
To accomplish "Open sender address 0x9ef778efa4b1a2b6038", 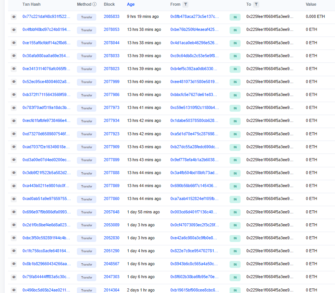I will [x=195, y=160].
